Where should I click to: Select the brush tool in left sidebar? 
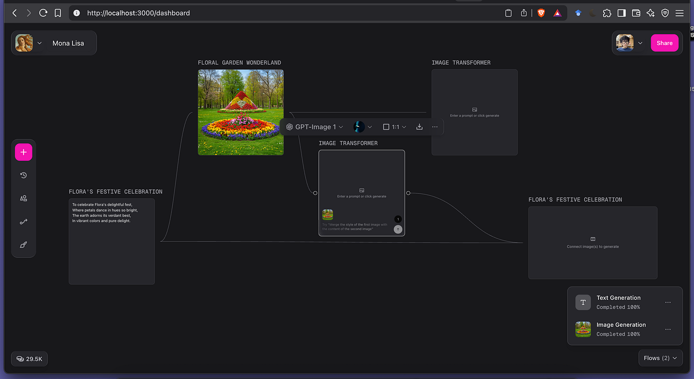click(24, 245)
